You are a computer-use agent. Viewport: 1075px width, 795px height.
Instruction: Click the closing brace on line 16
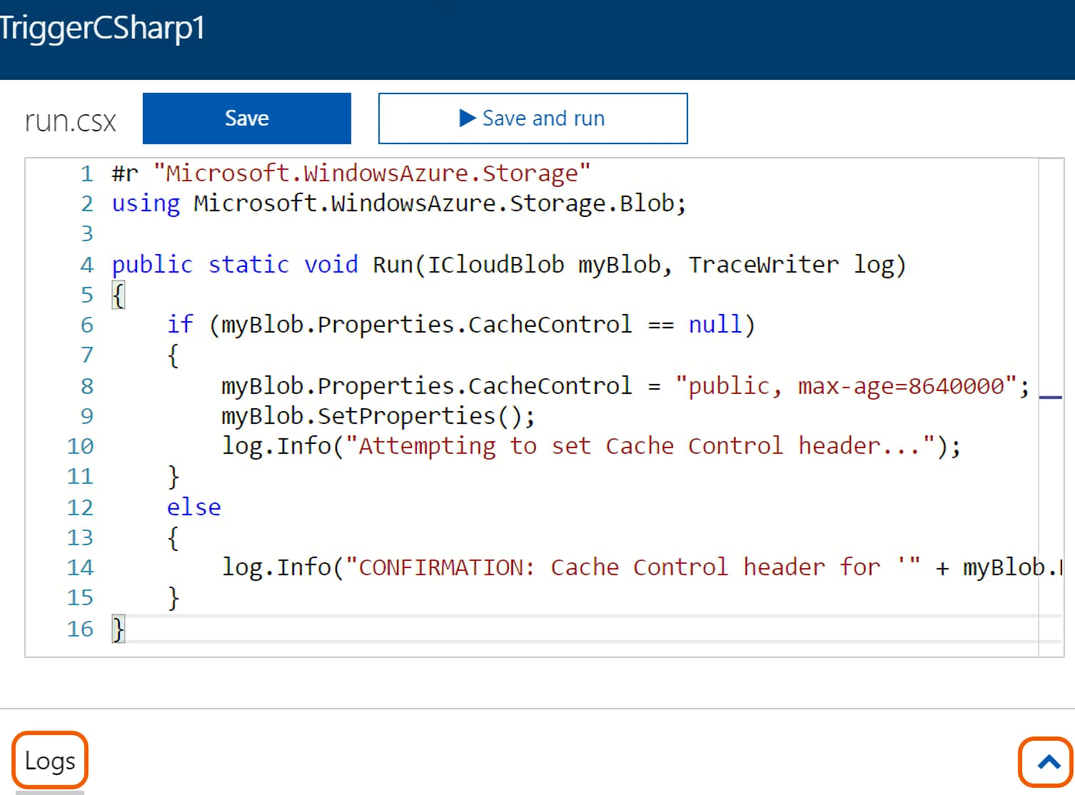pyautogui.click(x=117, y=628)
